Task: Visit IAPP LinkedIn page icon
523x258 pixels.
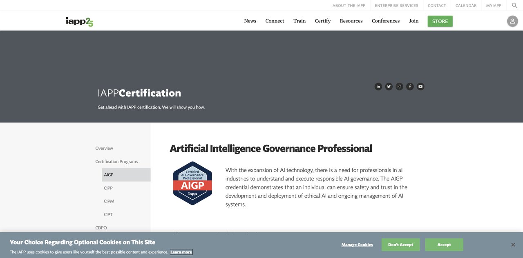Action: click(378, 87)
